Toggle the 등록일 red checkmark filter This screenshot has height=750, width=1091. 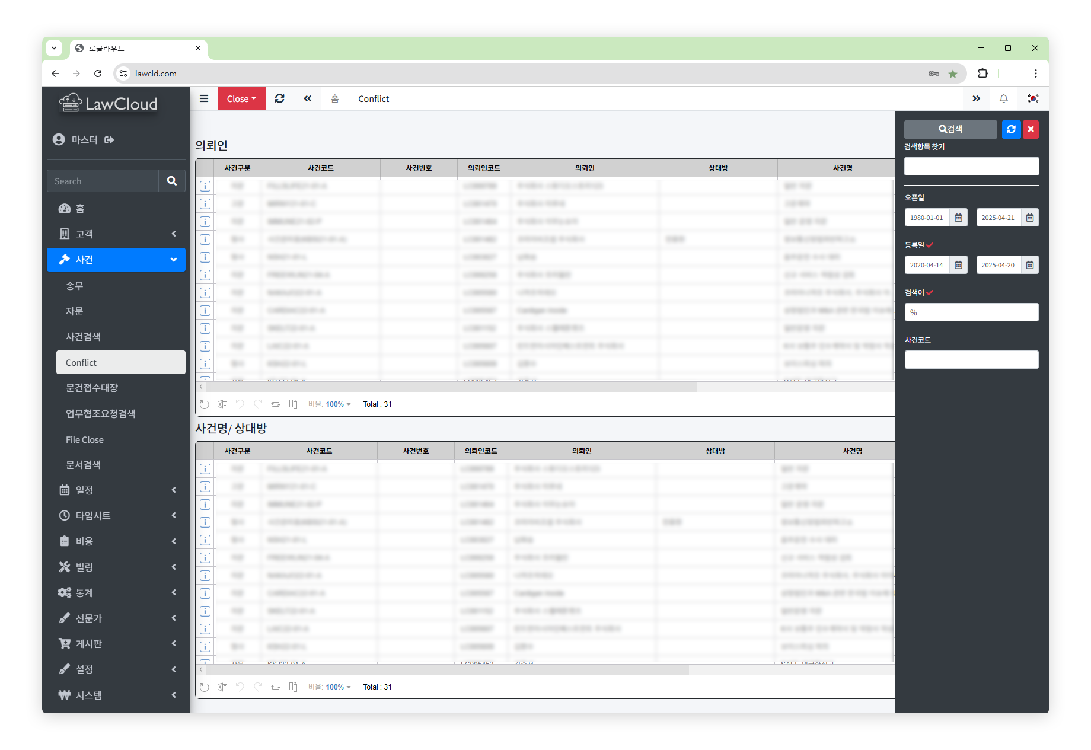click(930, 245)
